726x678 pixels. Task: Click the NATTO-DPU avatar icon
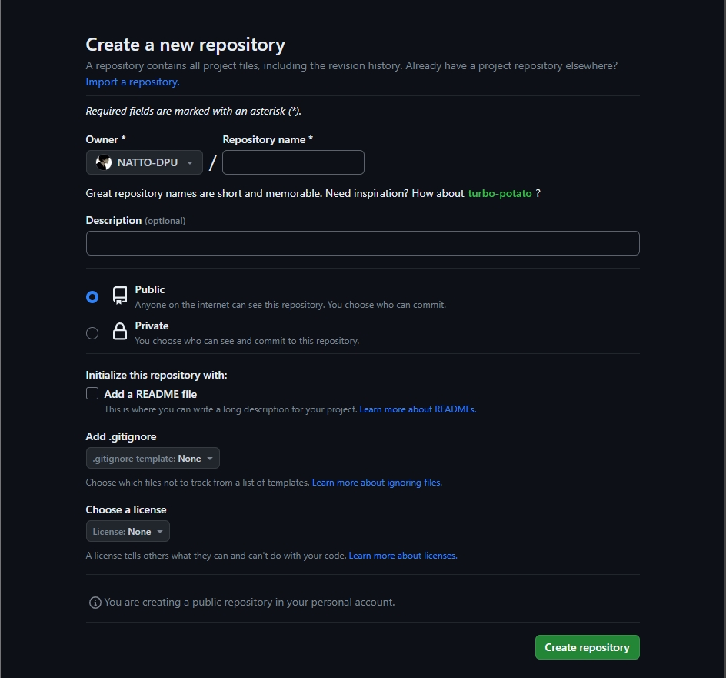click(104, 162)
